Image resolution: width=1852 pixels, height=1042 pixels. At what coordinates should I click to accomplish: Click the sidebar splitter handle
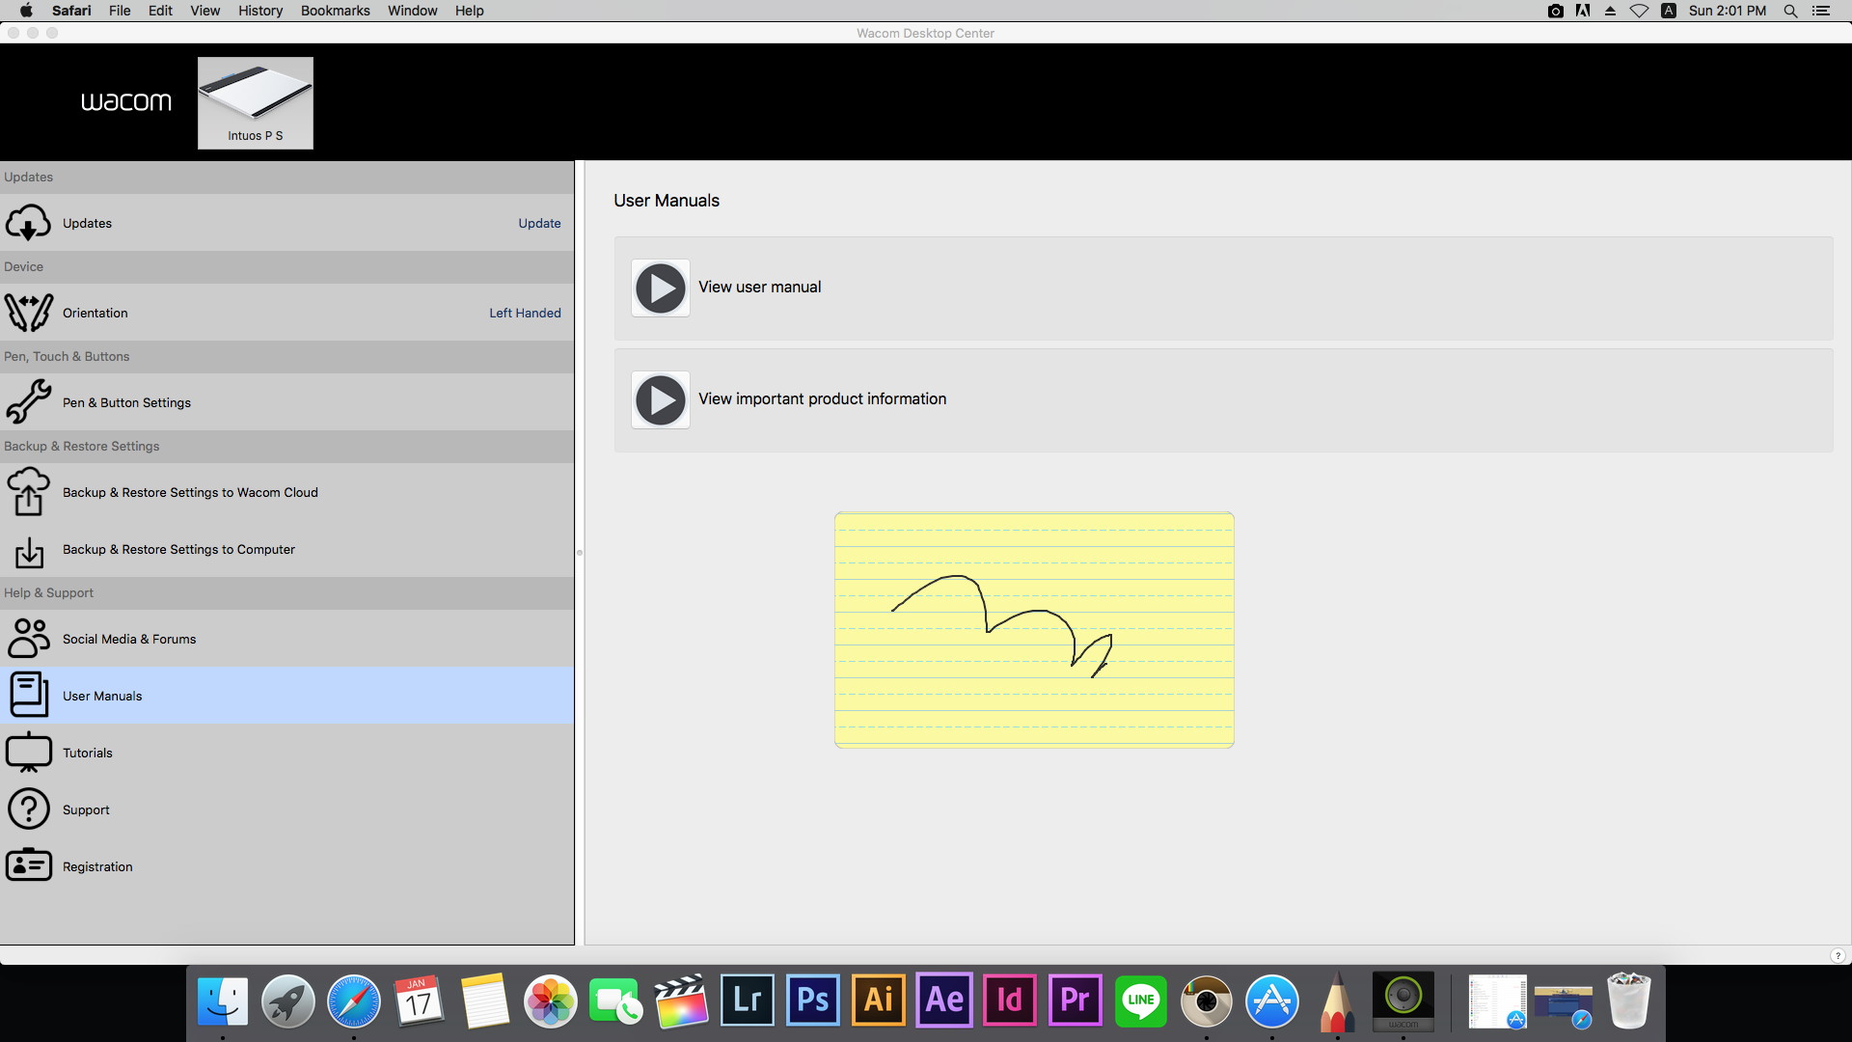580,553
